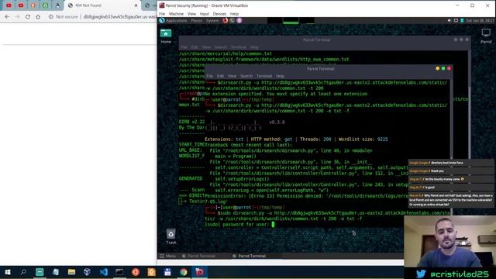
Task: Open File Explorer from Windows taskbar
Action: pyautogui.click(x=71, y=272)
